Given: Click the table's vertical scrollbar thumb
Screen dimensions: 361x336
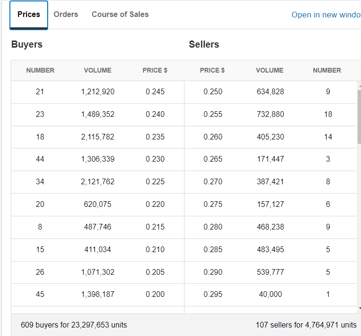Looking at the screenshot, I should coord(359,118).
